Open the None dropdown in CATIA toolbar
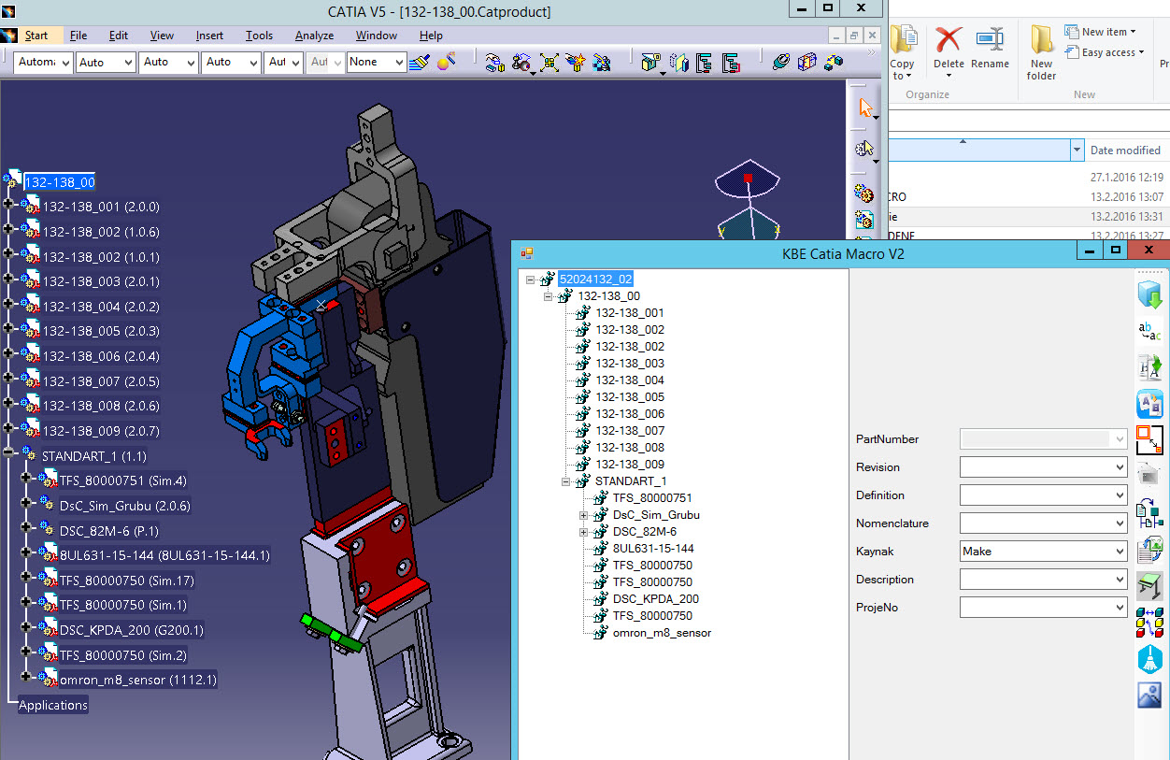This screenshot has width=1170, height=760. pyautogui.click(x=399, y=63)
